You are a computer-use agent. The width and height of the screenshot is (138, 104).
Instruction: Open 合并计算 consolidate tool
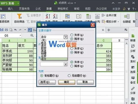click(x=109, y=15)
